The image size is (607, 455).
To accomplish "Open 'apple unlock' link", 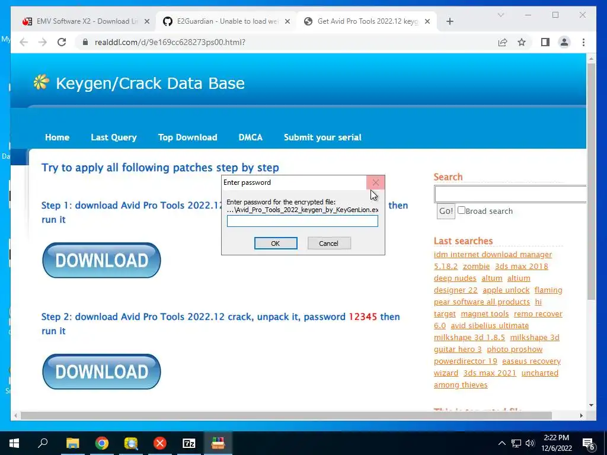I will pos(506,290).
